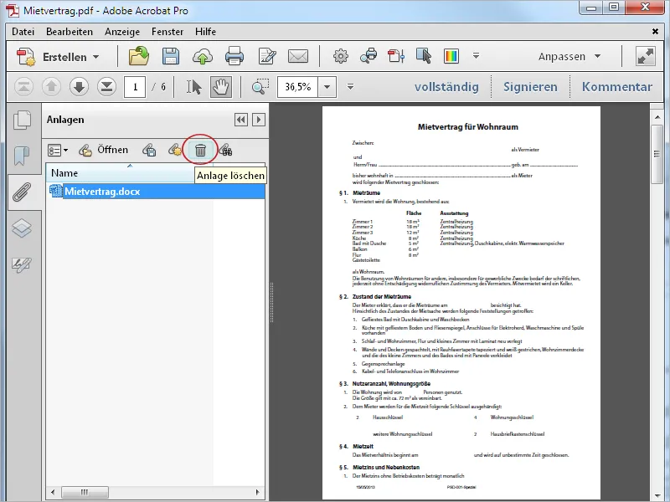This screenshot has width=670, height=502.
Task: Click the red PDF page tool icon
Action: tap(395, 56)
